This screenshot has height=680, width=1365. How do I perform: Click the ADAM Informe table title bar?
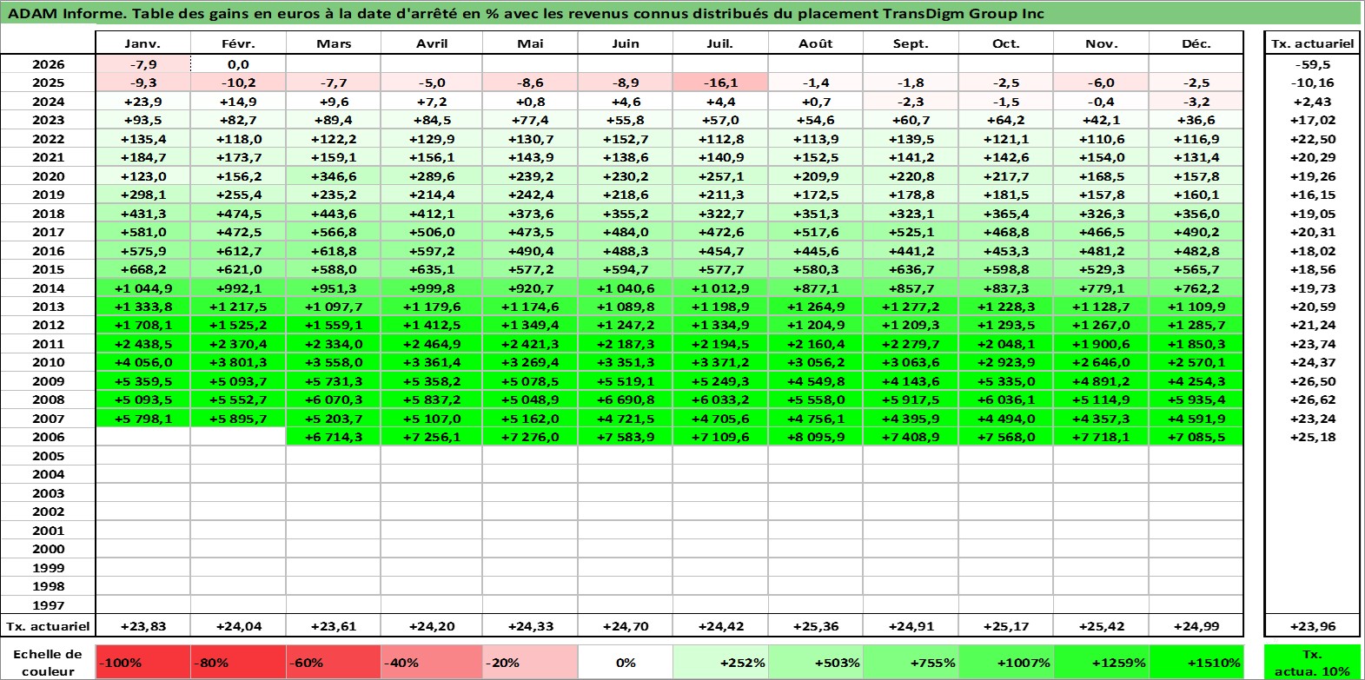[682, 13]
